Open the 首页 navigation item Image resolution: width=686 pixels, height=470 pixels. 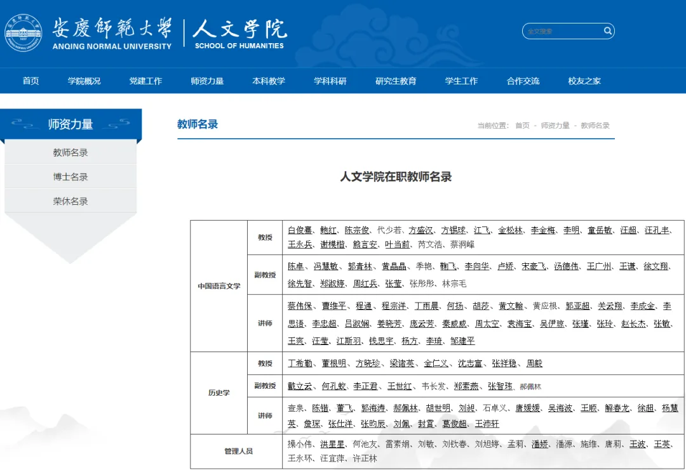coord(30,81)
